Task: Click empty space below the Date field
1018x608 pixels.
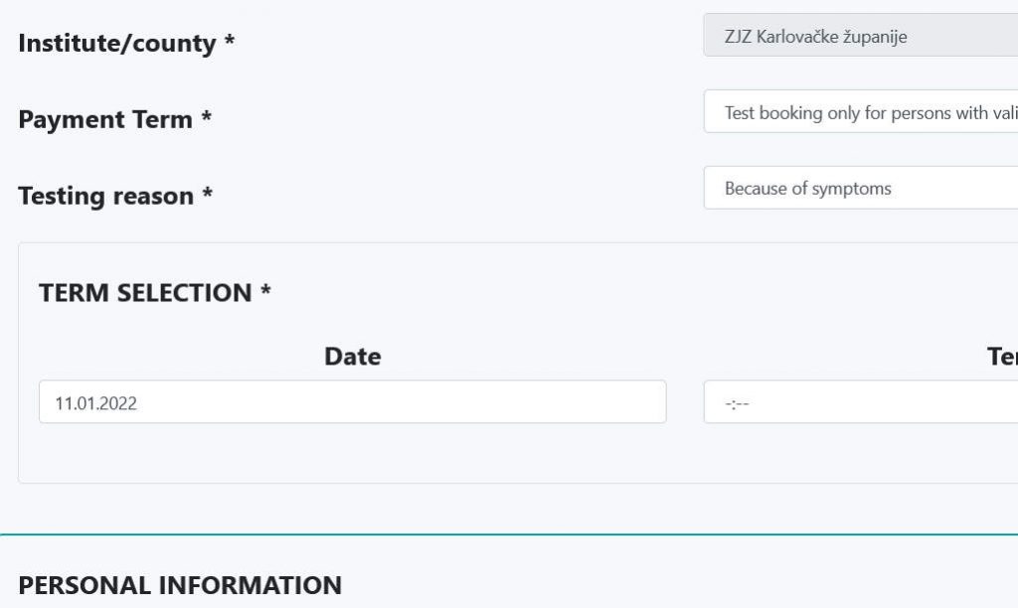Action: click(352, 453)
